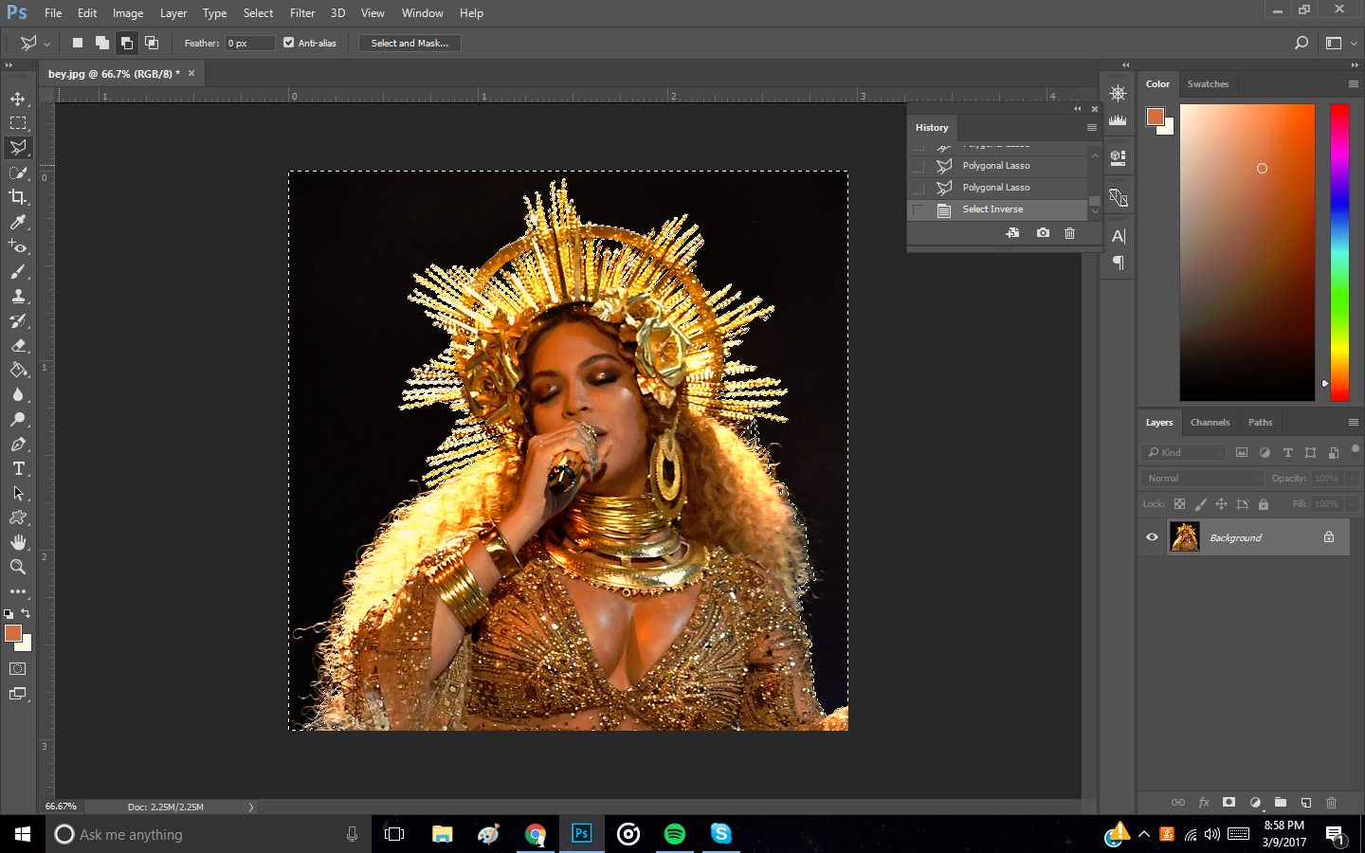Screen dimensions: 1365x853
Task: Open the Opacity dropdown arrow
Action: point(1353,479)
